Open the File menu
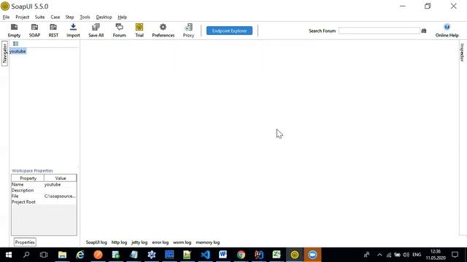Viewport: 467px width, 262px height. [x=6, y=17]
